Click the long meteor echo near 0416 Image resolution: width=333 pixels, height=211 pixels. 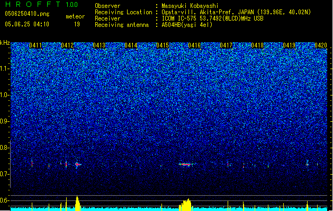[x=186, y=164]
